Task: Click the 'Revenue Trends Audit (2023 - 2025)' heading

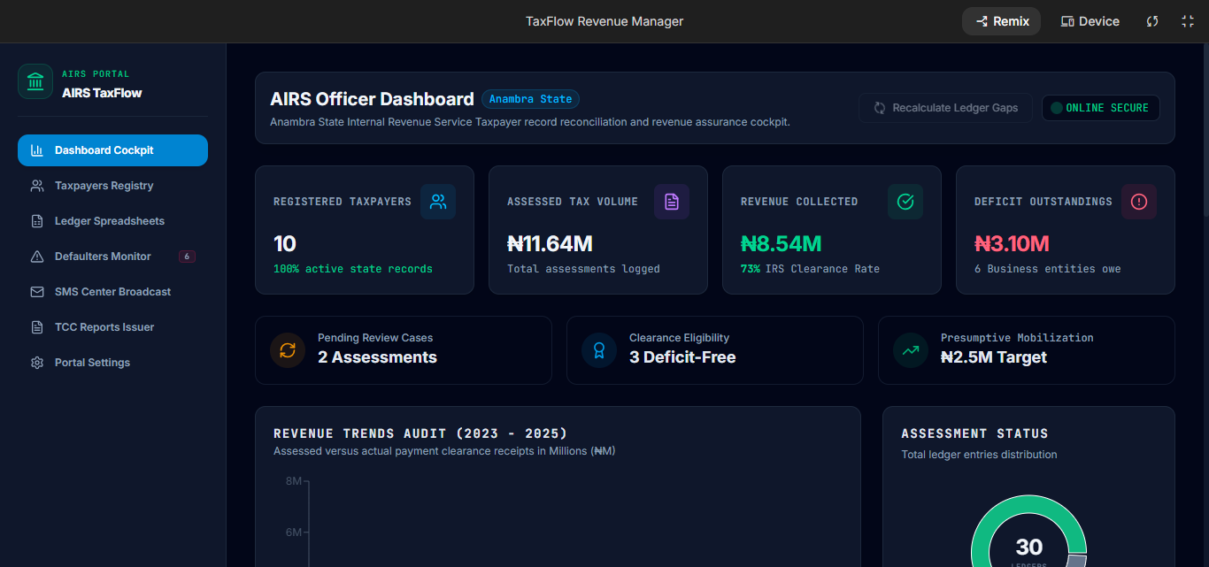Action: click(420, 433)
